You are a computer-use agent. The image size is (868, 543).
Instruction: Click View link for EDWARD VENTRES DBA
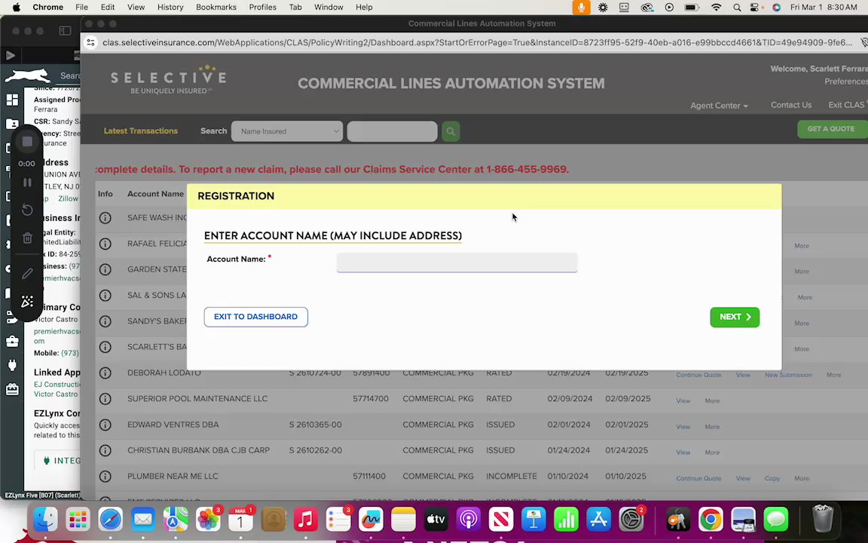coord(683,427)
